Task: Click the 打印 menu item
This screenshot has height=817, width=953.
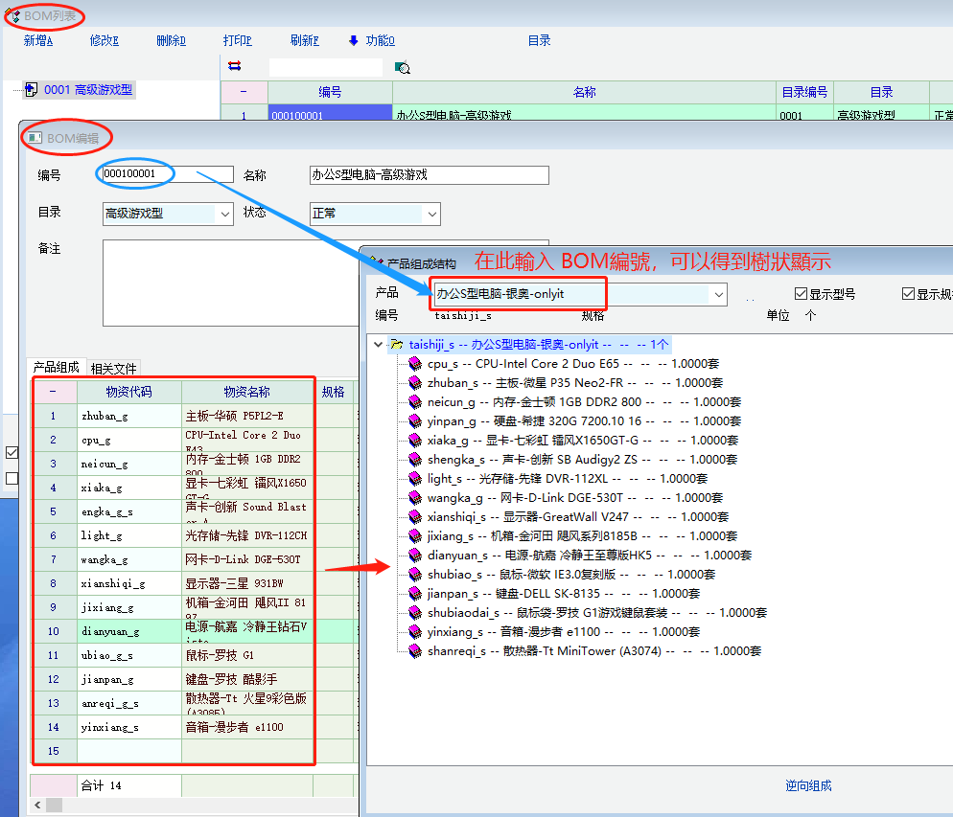Action: click(x=237, y=40)
